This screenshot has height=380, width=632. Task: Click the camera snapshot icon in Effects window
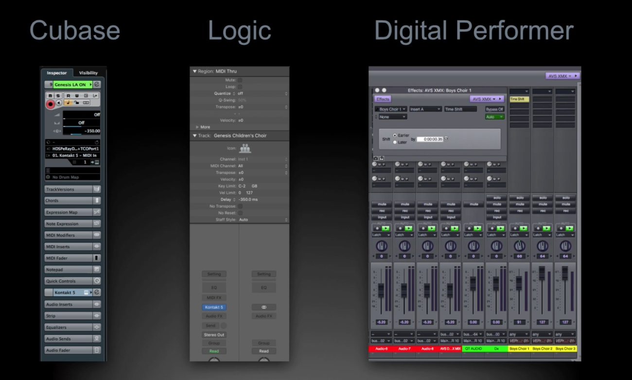[376, 158]
